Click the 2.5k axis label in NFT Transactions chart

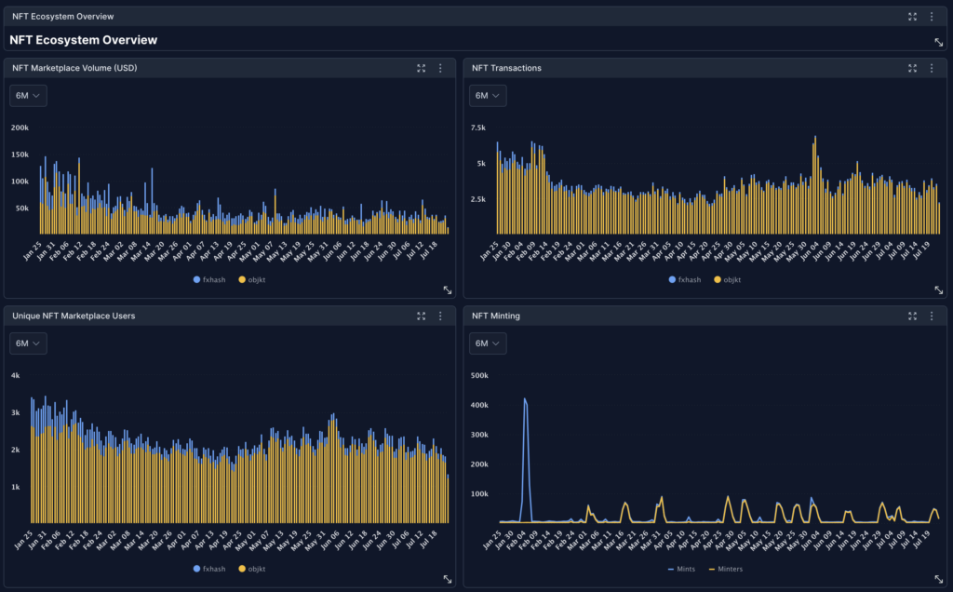478,199
